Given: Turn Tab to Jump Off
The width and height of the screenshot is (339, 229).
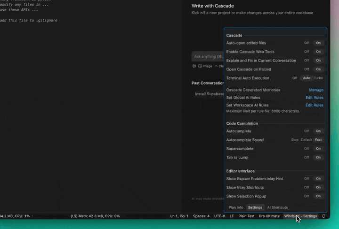Looking at the screenshot, I should click(x=307, y=158).
